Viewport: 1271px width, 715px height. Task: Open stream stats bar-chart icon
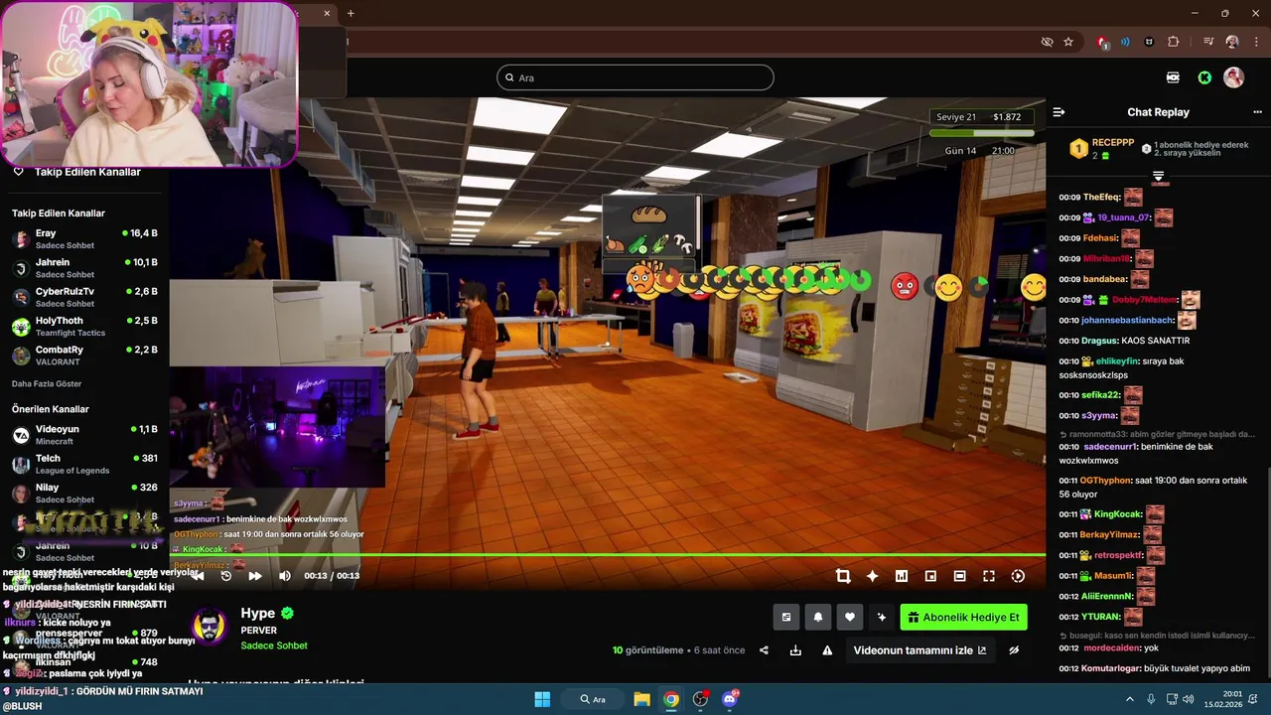coord(902,576)
